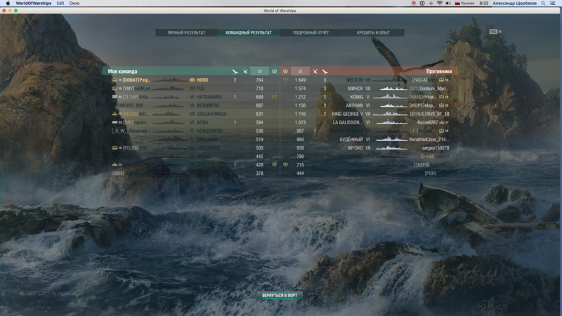Click the 1 649 experience value

click(x=301, y=80)
